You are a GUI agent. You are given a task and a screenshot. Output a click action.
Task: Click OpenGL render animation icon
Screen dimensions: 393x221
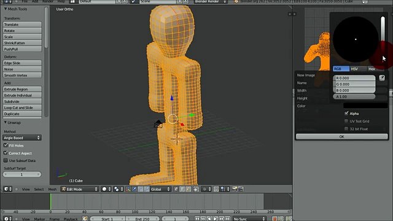[x=240, y=189]
